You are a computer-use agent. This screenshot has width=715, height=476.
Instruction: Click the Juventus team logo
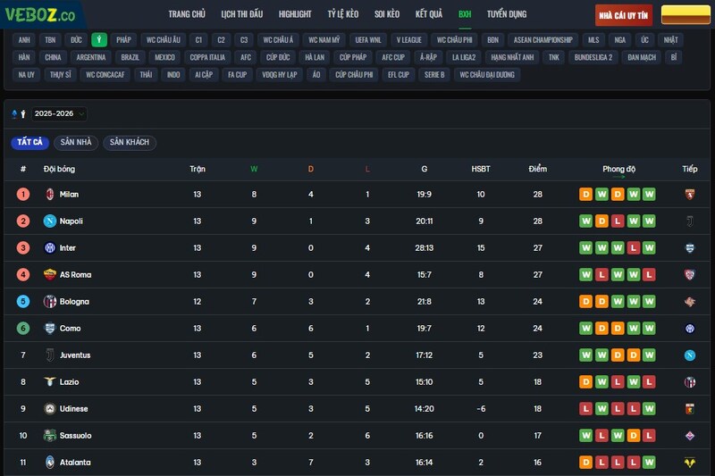tap(50, 355)
